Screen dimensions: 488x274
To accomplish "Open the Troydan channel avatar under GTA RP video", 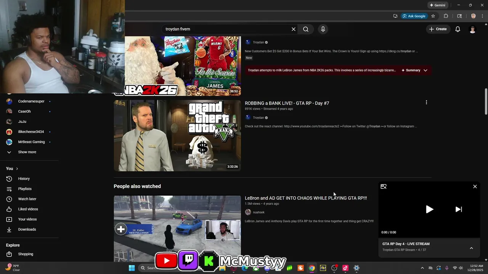I will coord(248,118).
